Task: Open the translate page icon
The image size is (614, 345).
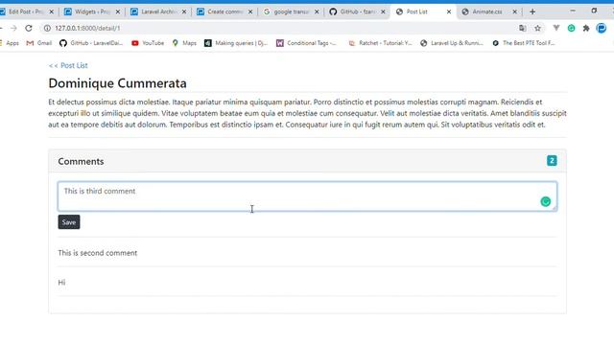Action: (522, 28)
